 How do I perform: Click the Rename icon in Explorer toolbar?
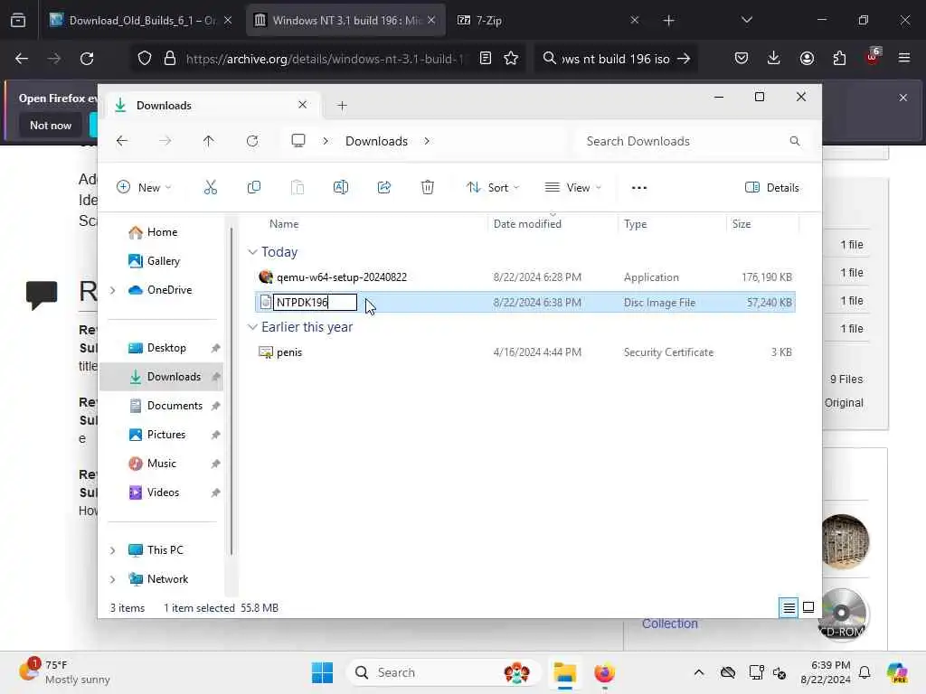click(341, 188)
